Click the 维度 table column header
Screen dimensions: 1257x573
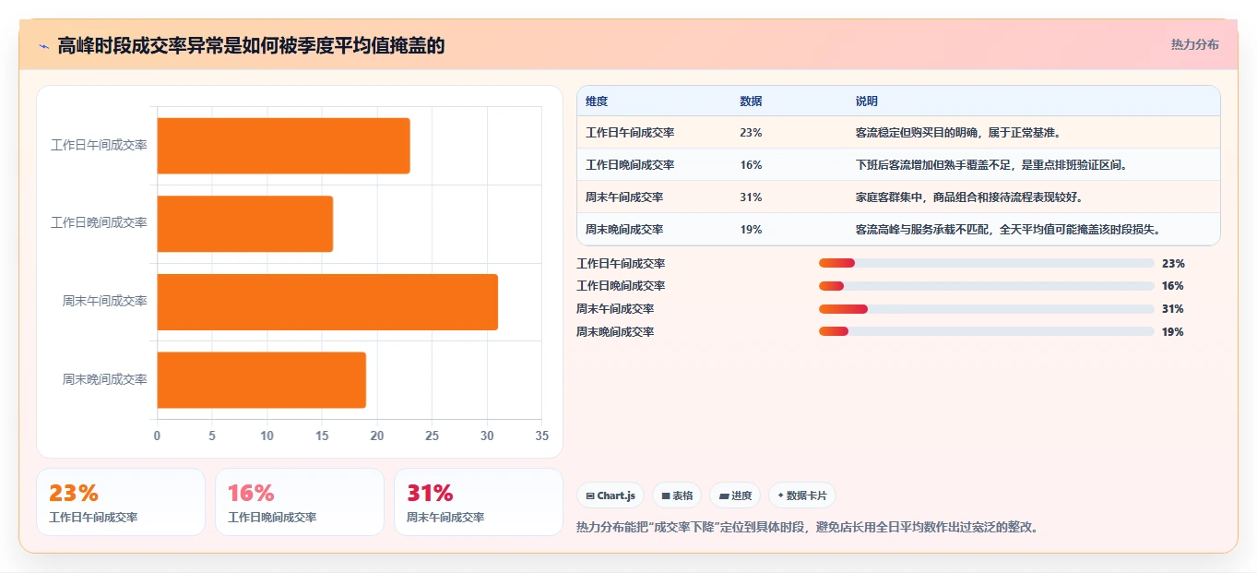597,101
